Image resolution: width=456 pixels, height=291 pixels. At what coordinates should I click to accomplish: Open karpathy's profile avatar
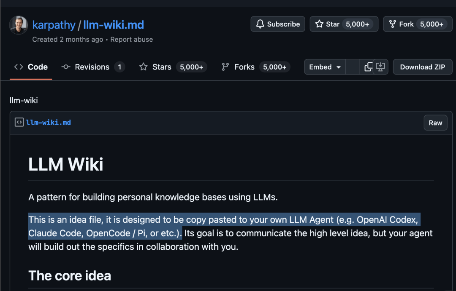point(19,25)
